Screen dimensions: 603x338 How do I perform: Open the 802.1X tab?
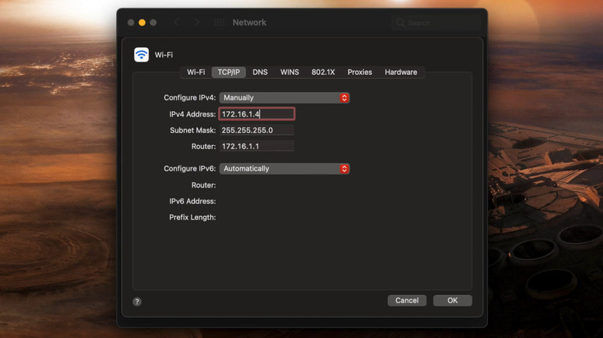pos(323,73)
